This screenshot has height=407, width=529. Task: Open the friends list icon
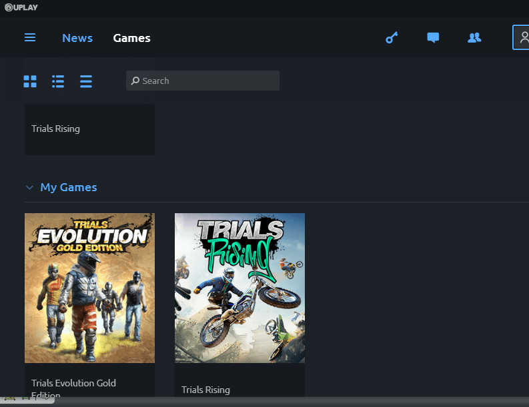point(474,37)
